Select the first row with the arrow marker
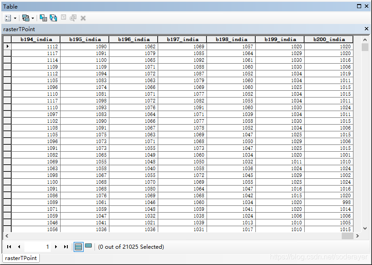The width and height of the screenshot is (372, 265). pos(7,46)
